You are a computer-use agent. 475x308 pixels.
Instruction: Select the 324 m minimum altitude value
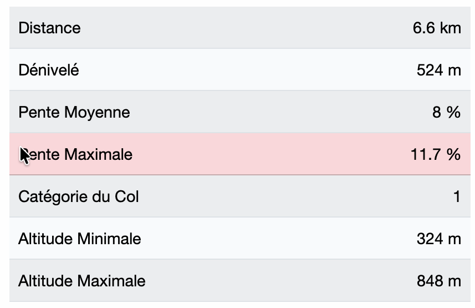[x=438, y=239]
